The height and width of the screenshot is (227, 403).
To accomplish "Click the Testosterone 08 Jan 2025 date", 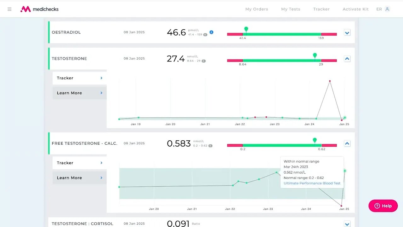I will coord(134,59).
